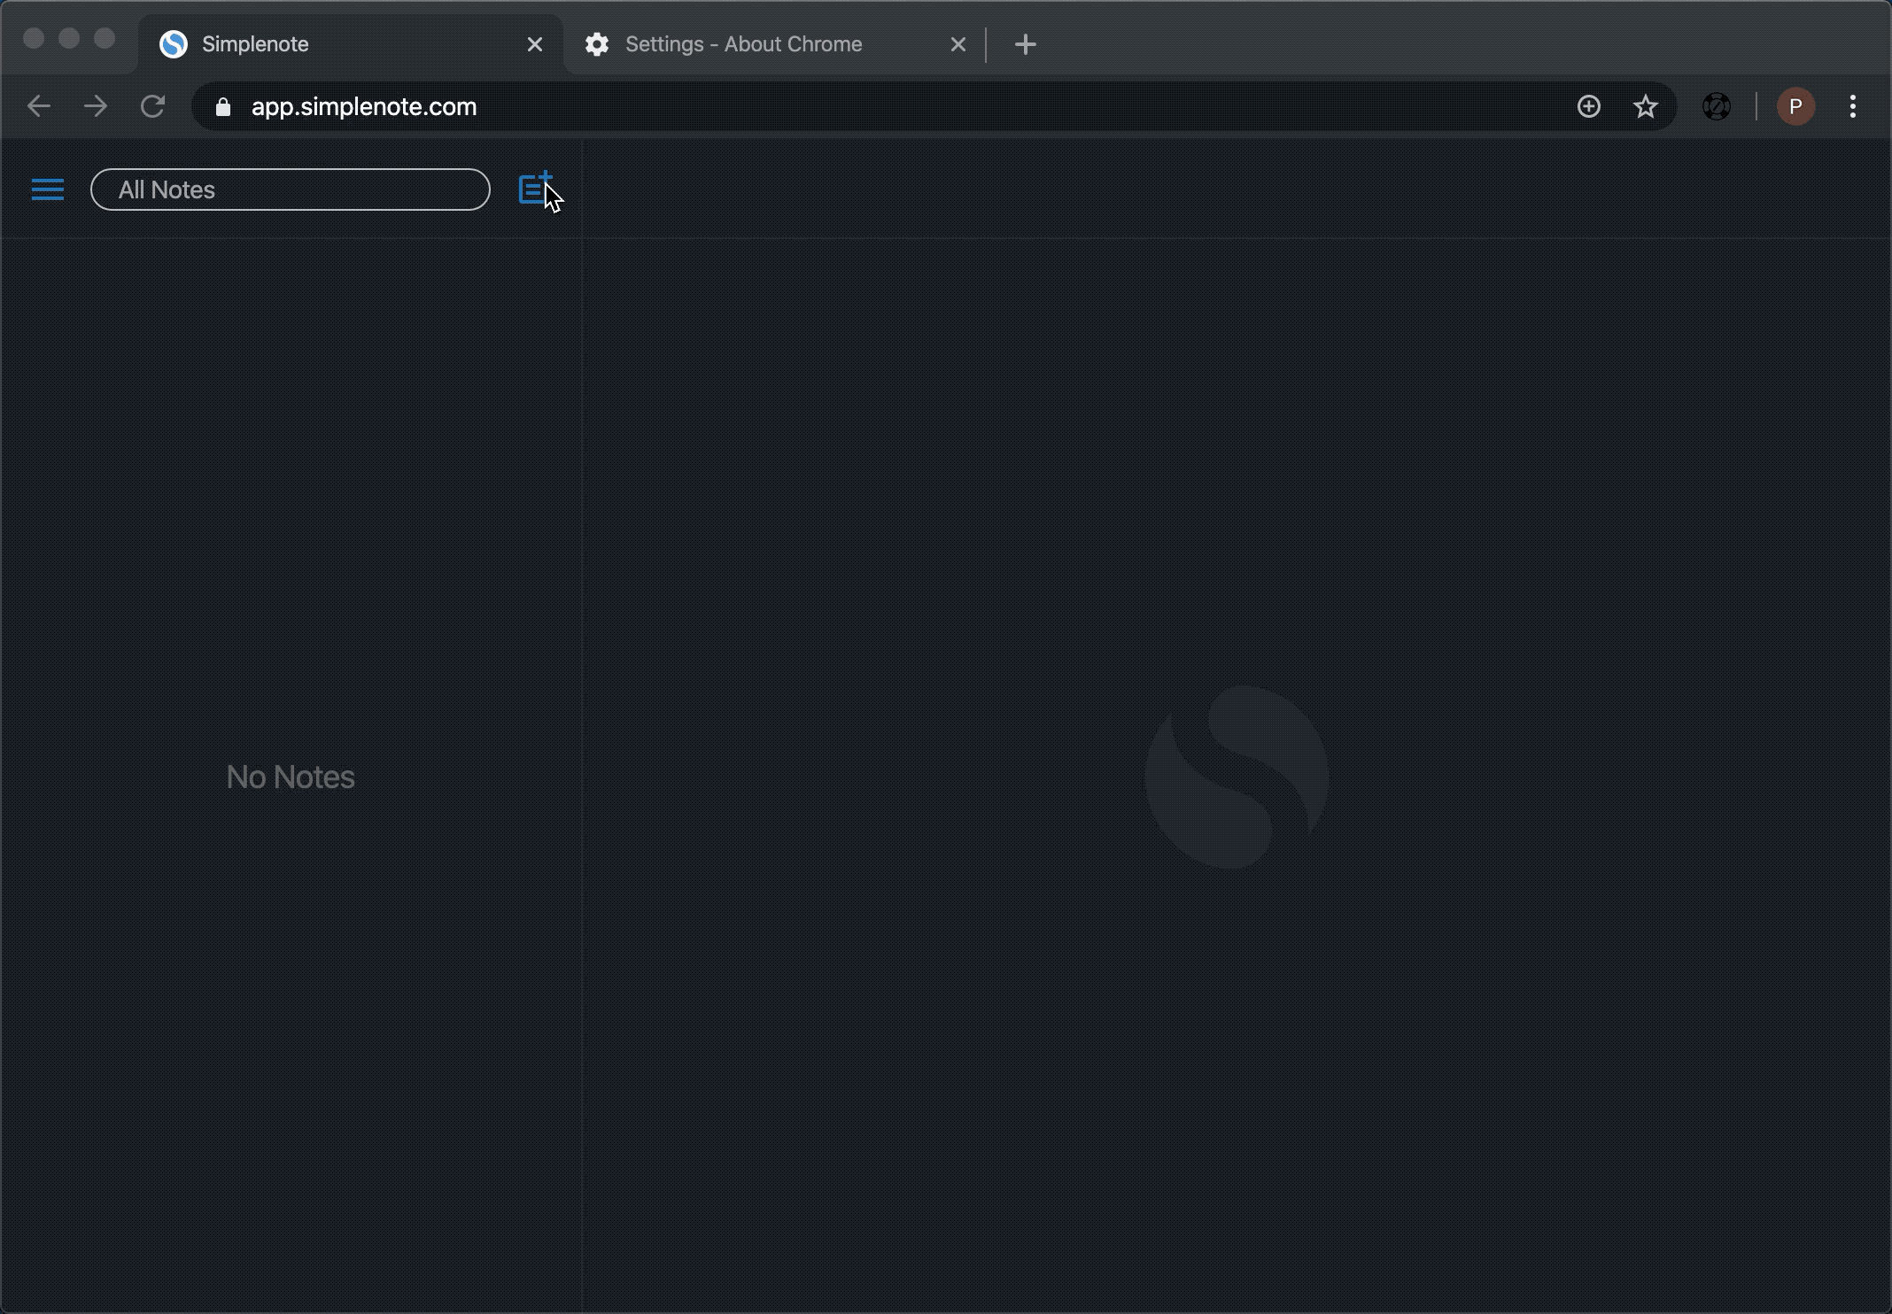The image size is (1892, 1314).
Task: Open the Chrome profile avatar P
Action: click(1795, 106)
